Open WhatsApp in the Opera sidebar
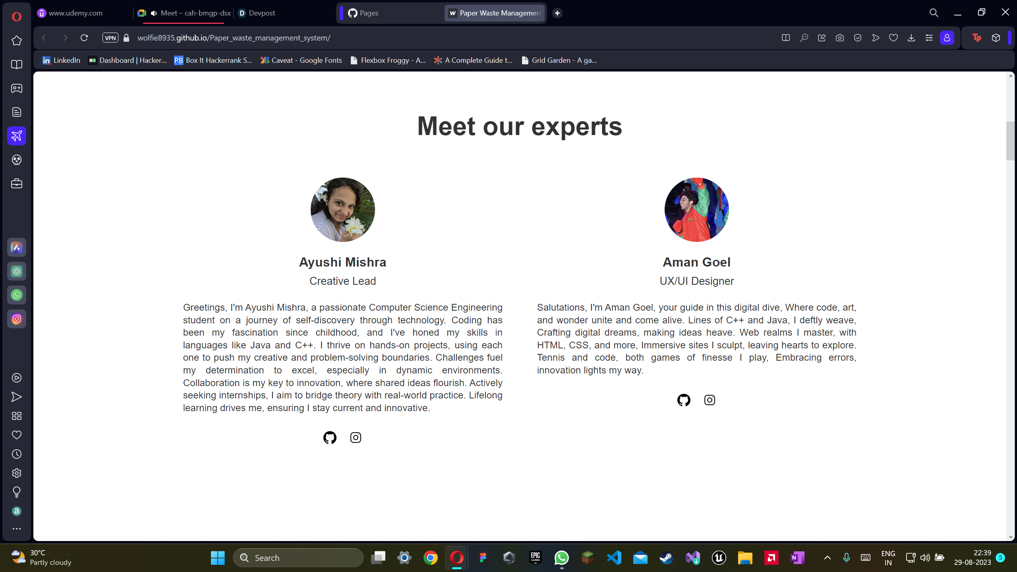Viewport: 1017px width, 572px height. (x=16, y=295)
